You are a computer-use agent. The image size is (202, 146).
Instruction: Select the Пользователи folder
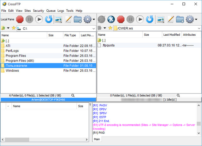click(48, 66)
